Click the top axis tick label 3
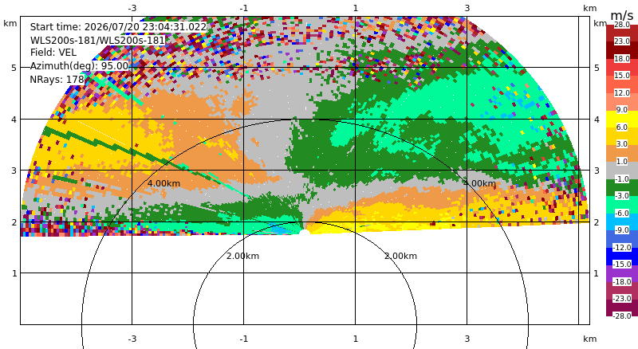This screenshot has height=349, width=638. click(467, 8)
